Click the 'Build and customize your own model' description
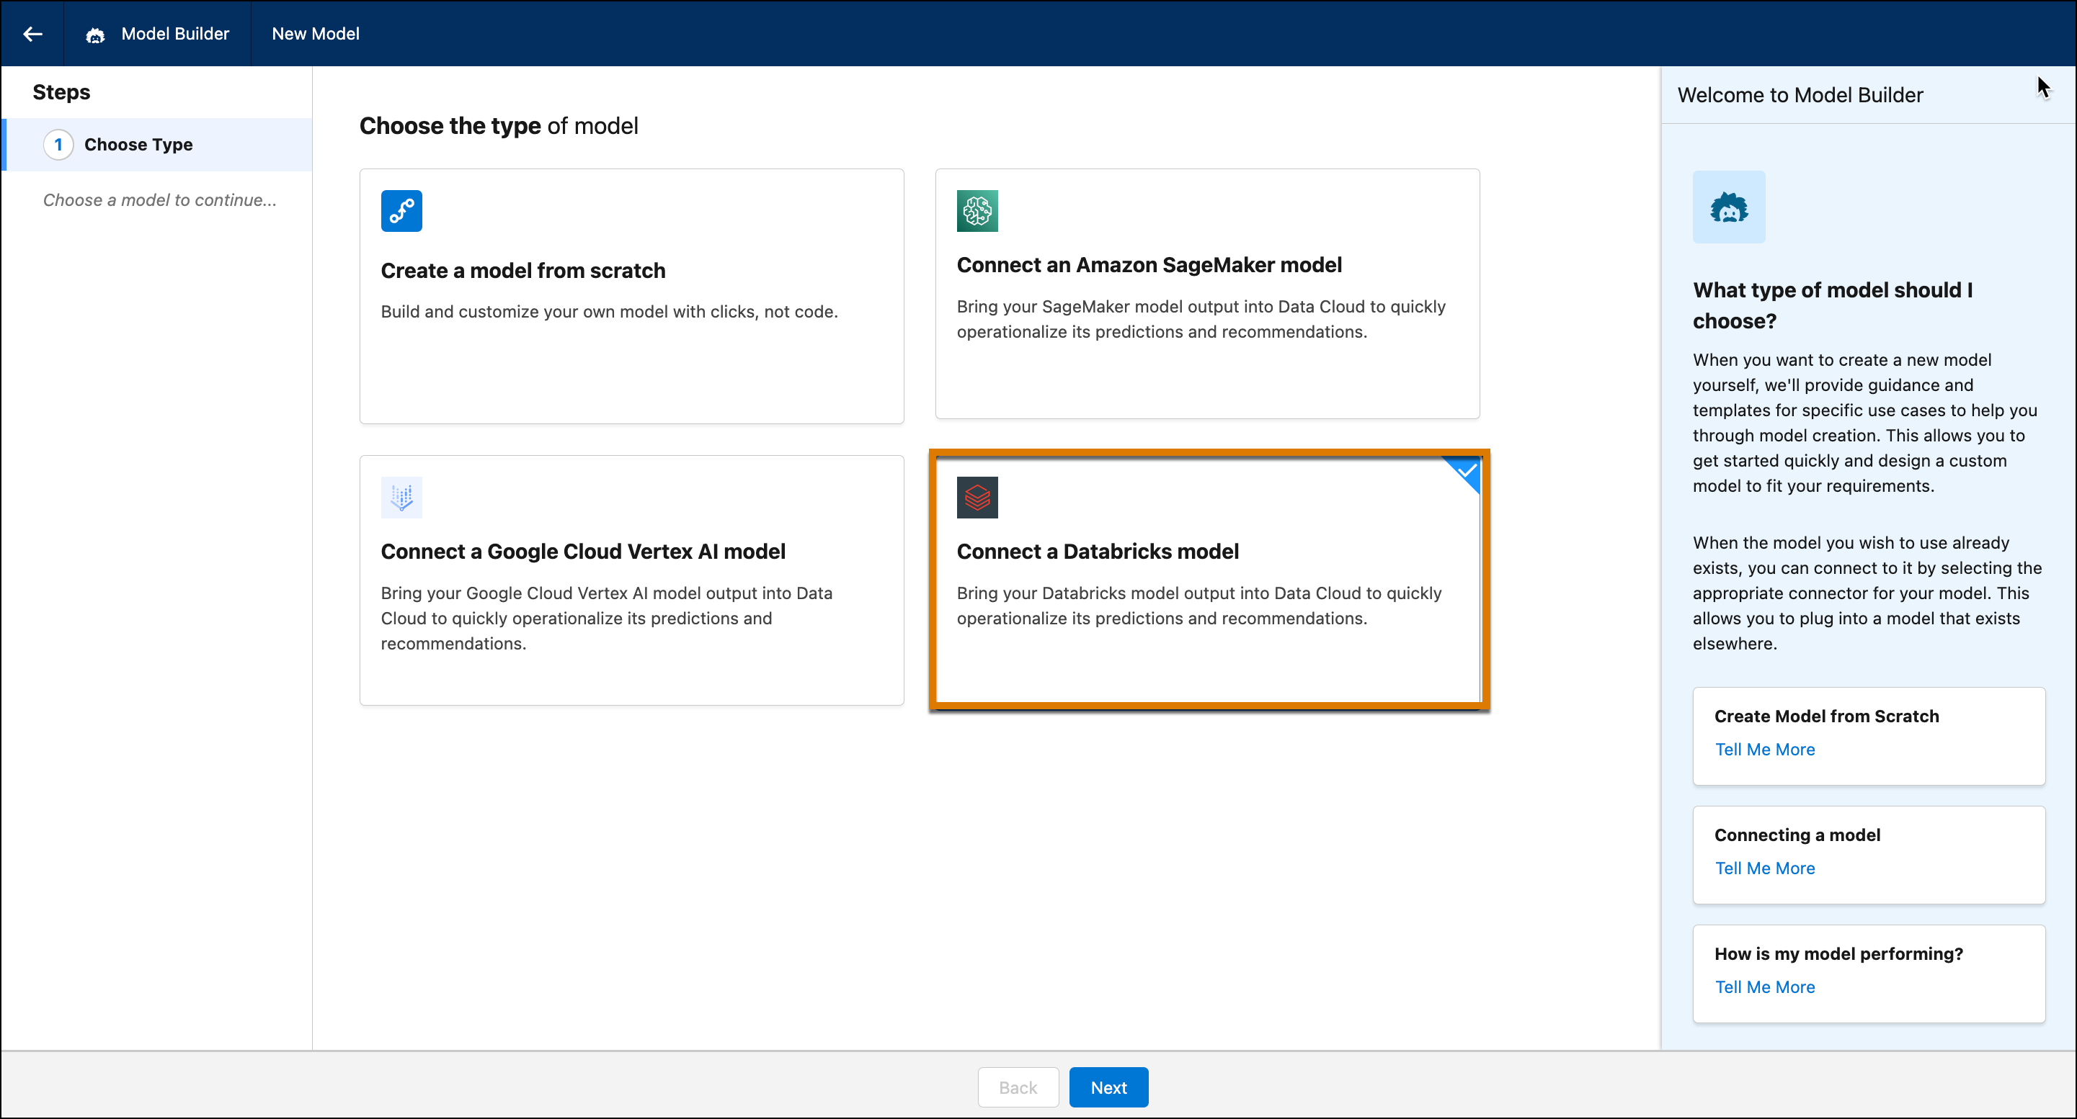Viewport: 2077px width, 1119px height. pos(610,312)
